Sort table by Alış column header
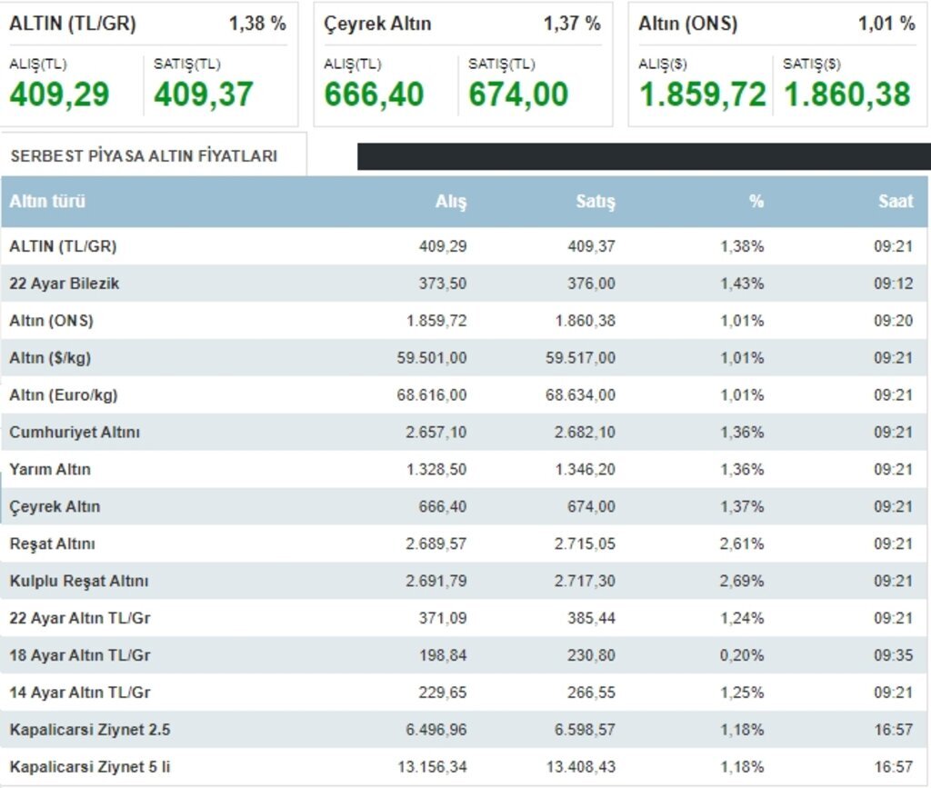Image resolution: width=931 pixels, height=788 pixels. (x=450, y=202)
